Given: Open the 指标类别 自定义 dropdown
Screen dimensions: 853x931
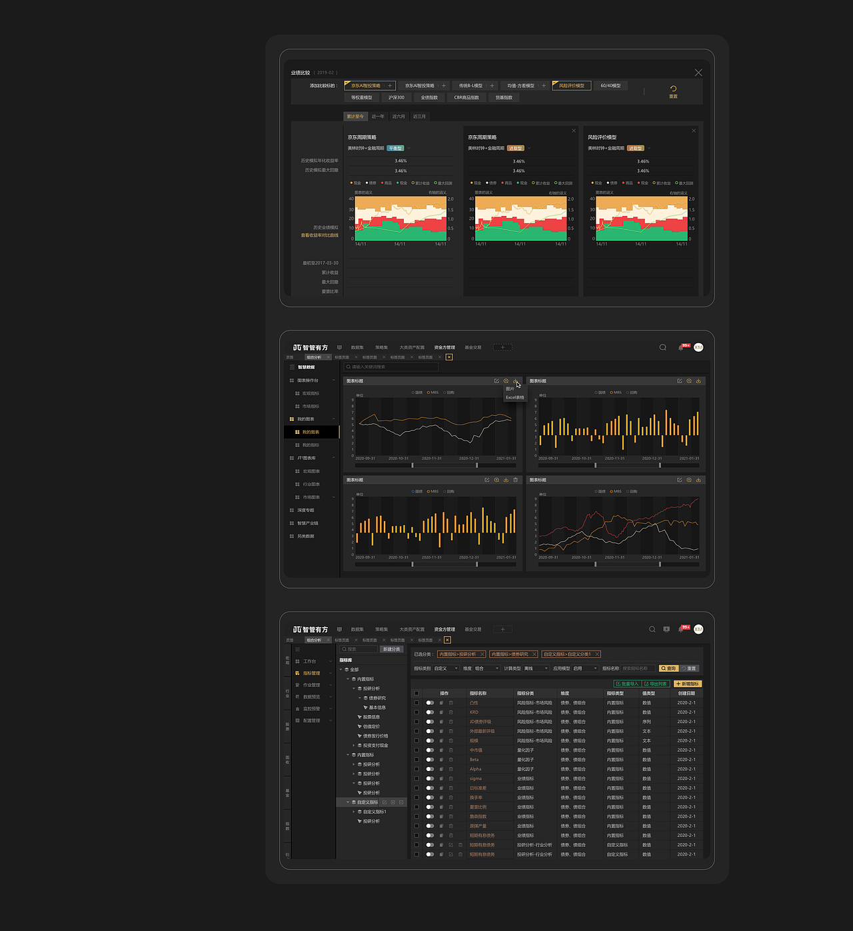Looking at the screenshot, I should point(446,668).
